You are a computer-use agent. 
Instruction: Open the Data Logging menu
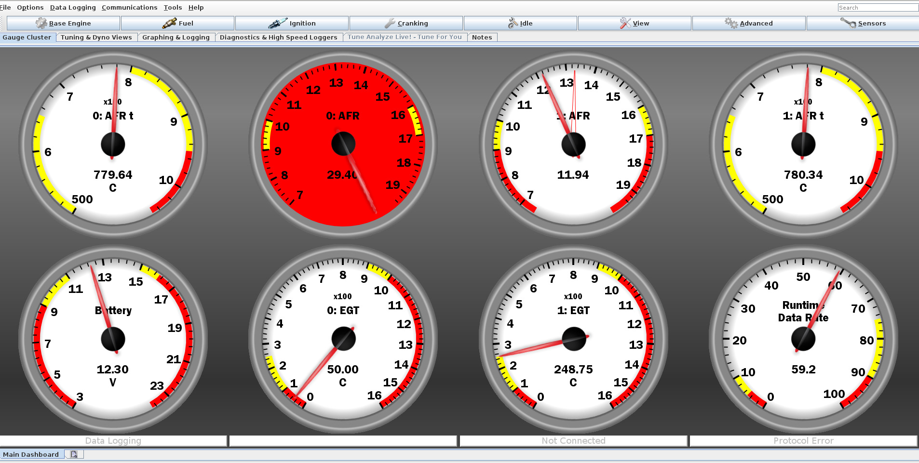[x=73, y=7]
